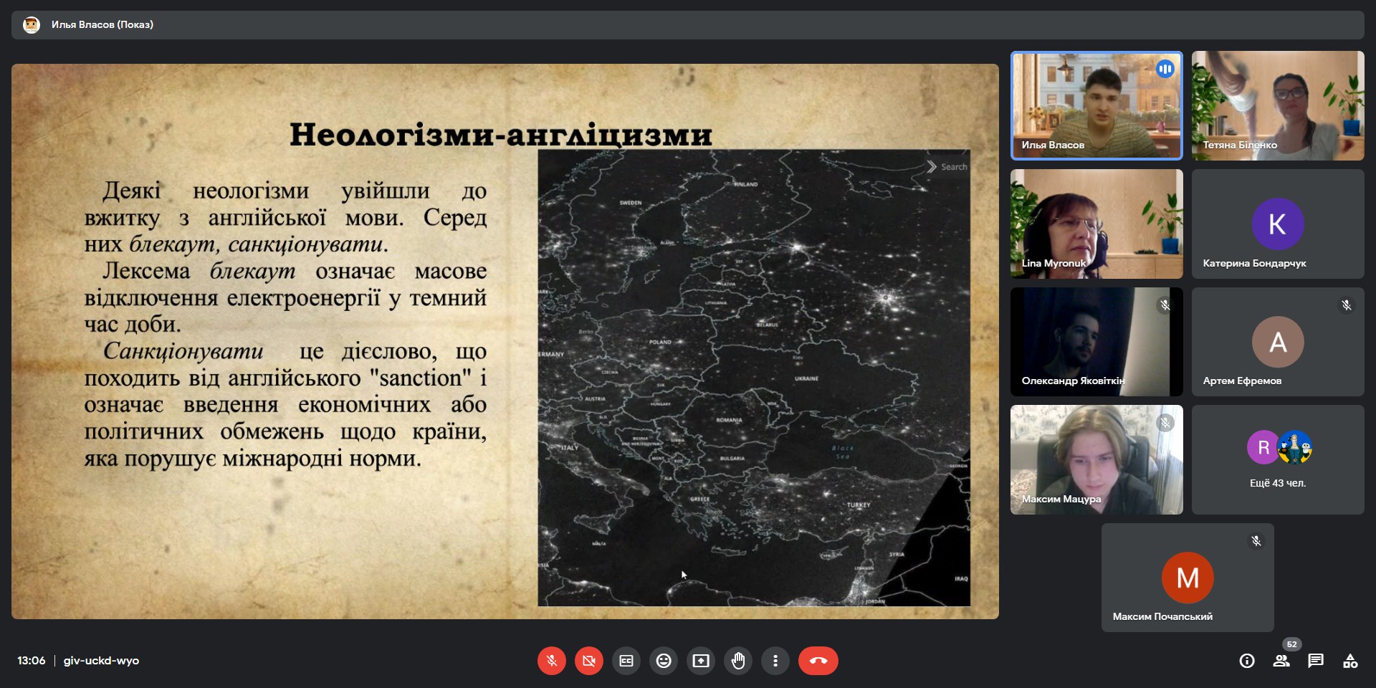Click the presenter avatar in the top bar
Viewport: 1376px width, 688px height.
click(31, 25)
